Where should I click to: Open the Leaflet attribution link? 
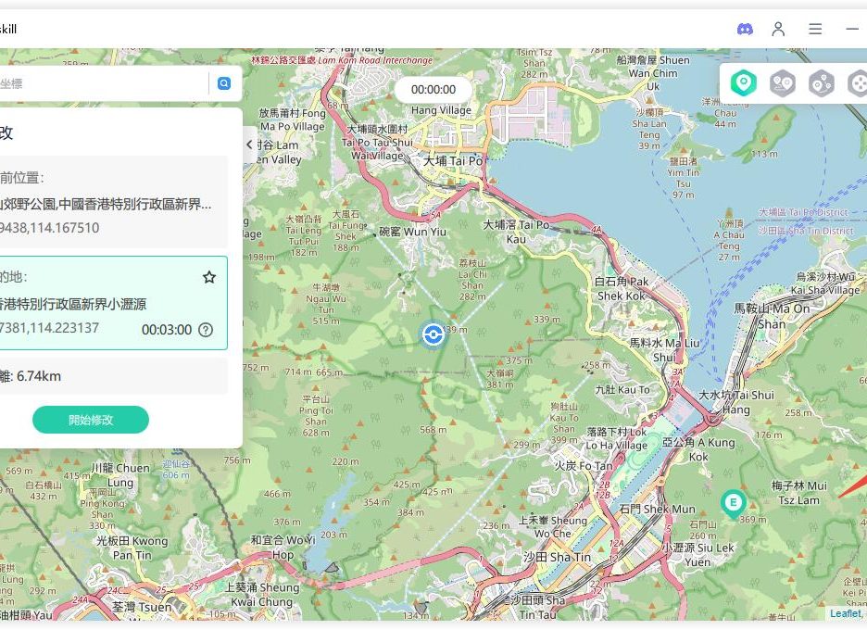pos(844,613)
